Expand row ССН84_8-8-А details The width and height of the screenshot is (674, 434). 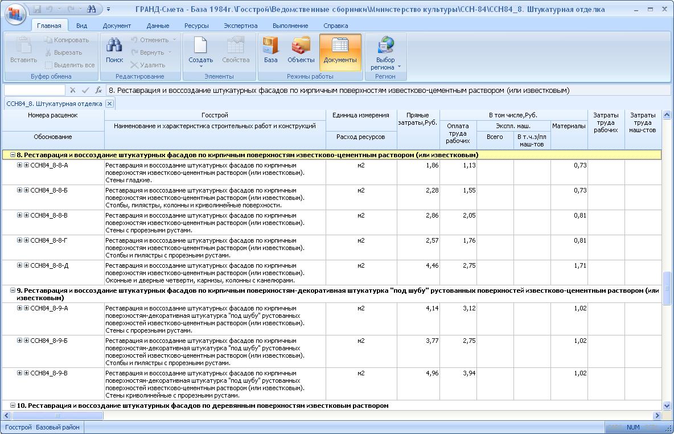pyautogui.click(x=19, y=165)
